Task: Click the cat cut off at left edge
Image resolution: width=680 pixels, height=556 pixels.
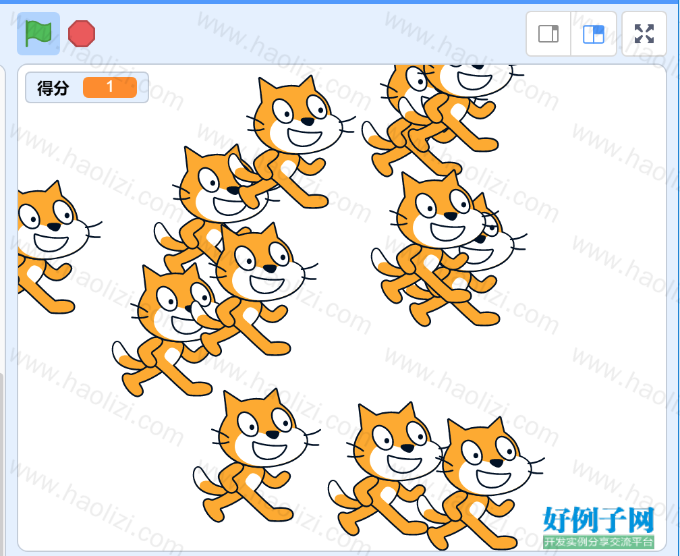Action: tap(52, 247)
